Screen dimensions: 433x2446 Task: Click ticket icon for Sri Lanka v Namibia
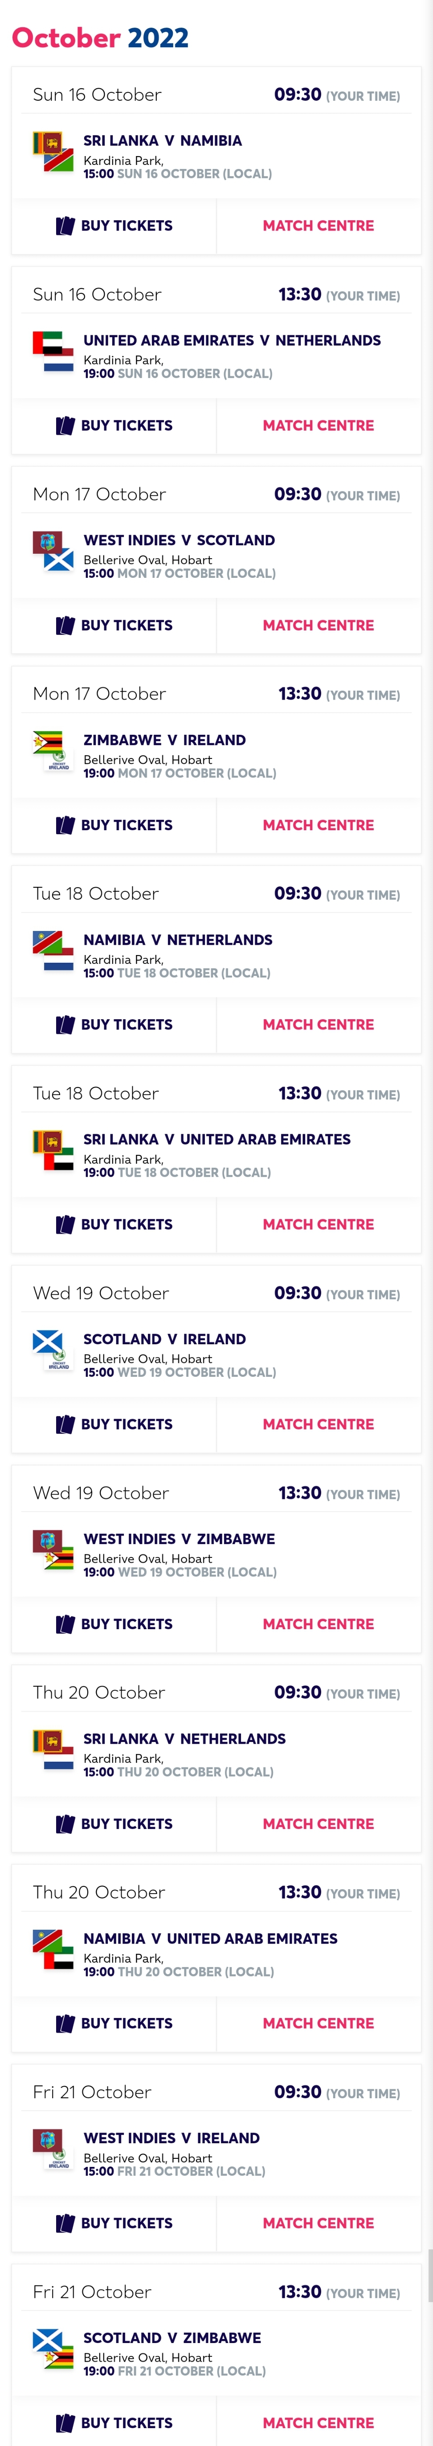pyautogui.click(x=65, y=226)
